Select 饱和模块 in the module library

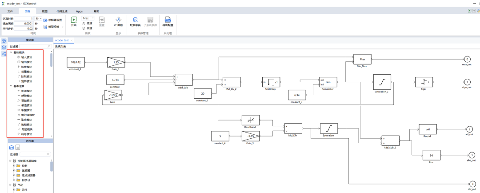[27, 125]
